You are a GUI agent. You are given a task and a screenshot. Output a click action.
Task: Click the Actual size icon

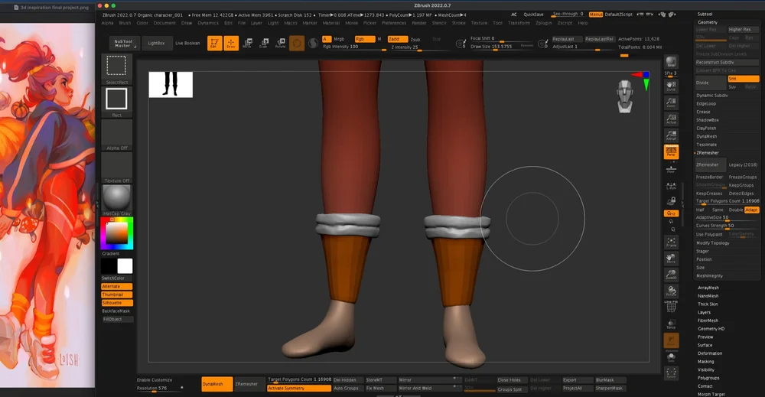(x=672, y=119)
